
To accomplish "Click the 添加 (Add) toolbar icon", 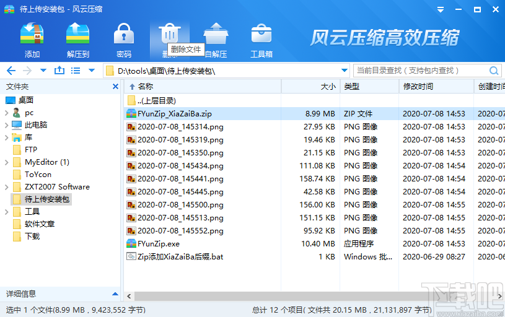I will pyautogui.click(x=32, y=33).
